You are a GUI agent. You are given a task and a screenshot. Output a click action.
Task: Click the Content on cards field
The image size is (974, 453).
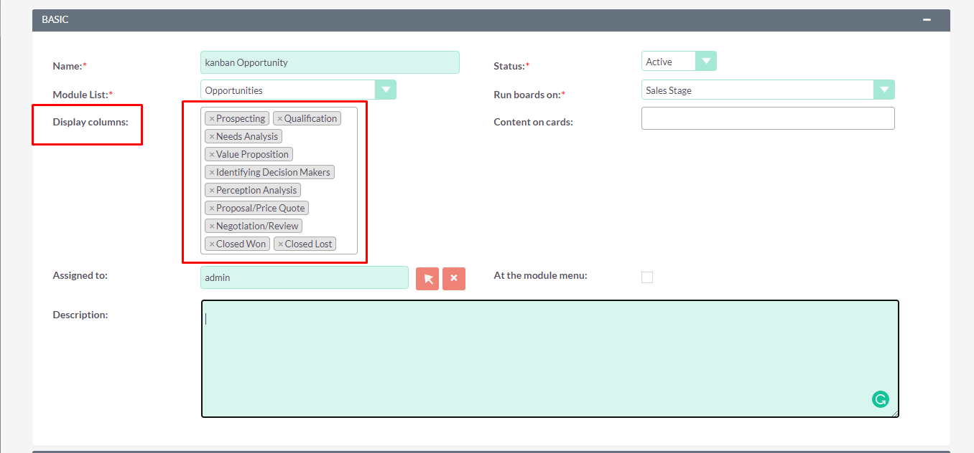click(x=767, y=118)
